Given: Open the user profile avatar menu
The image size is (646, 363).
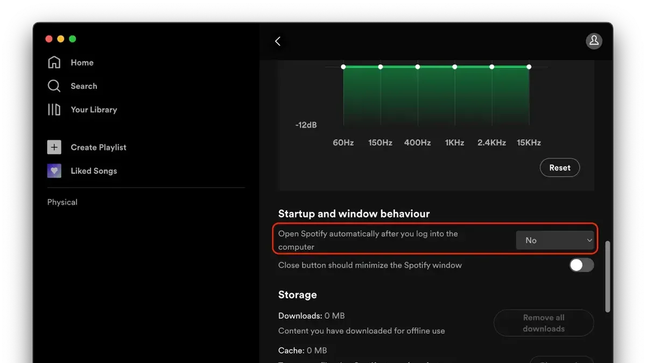Looking at the screenshot, I should click(x=594, y=41).
